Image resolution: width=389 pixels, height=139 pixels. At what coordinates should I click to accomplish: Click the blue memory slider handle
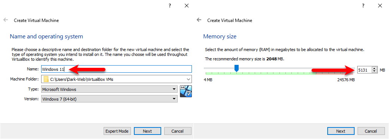(x=237, y=68)
